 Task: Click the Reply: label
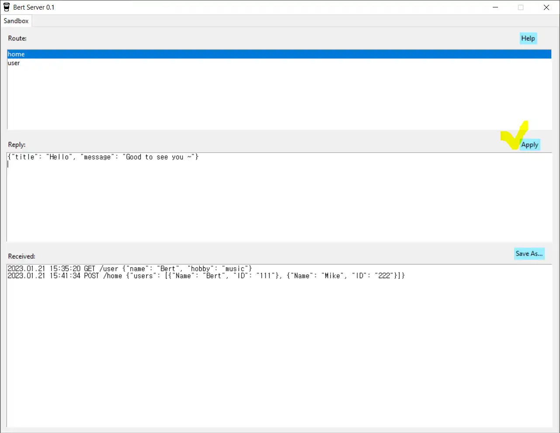click(17, 145)
